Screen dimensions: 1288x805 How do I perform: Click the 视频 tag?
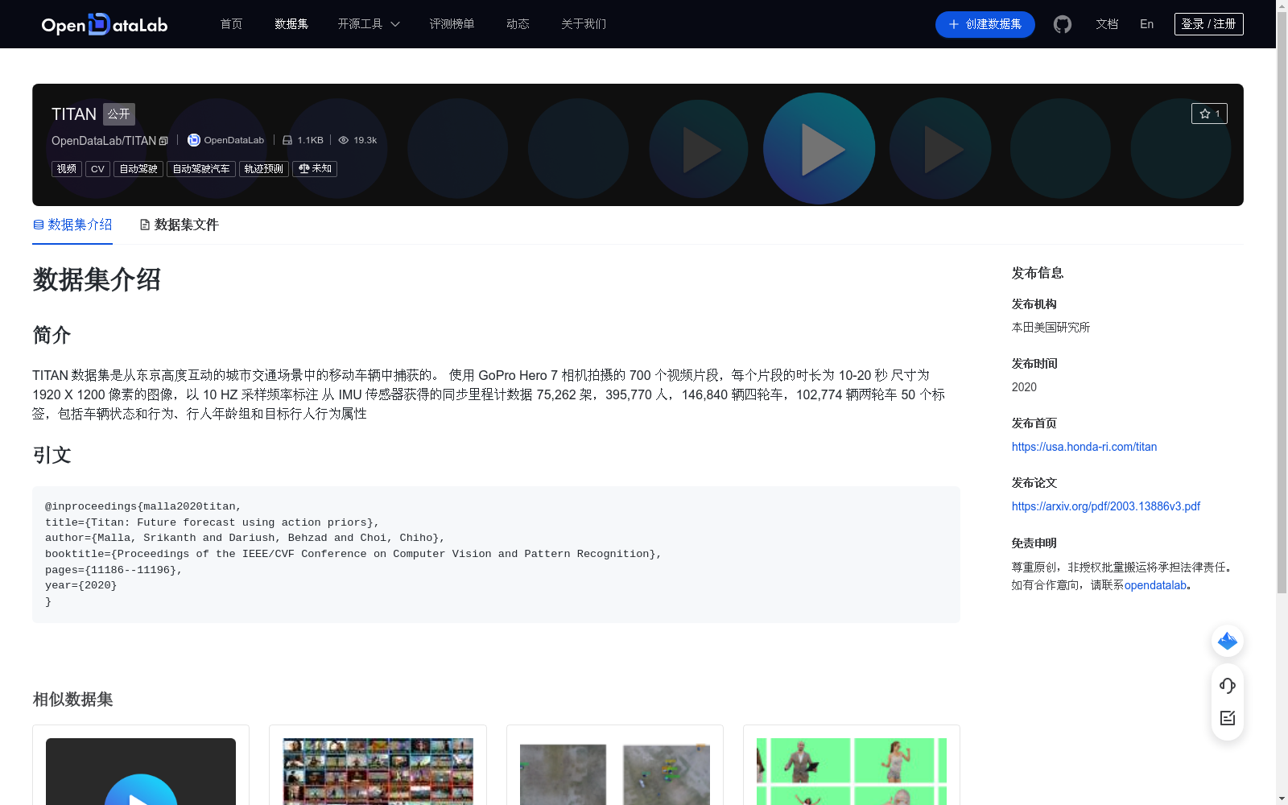point(67,169)
